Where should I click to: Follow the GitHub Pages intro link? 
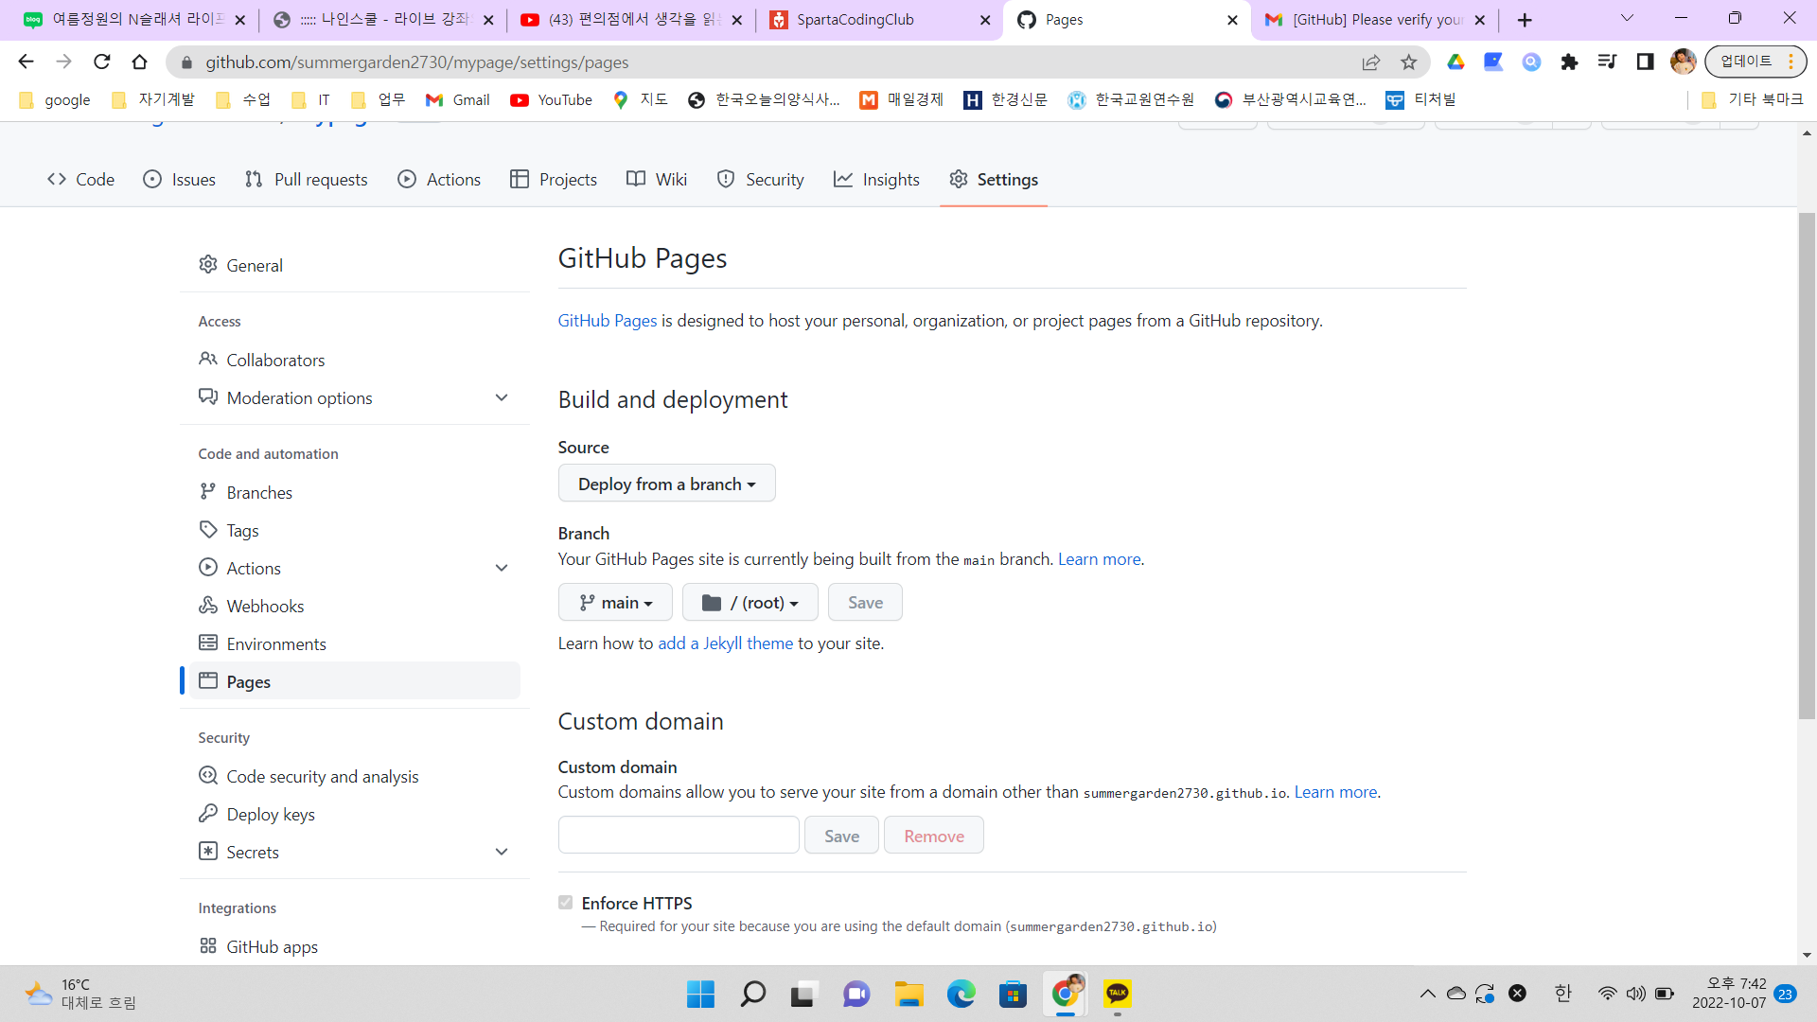608,321
